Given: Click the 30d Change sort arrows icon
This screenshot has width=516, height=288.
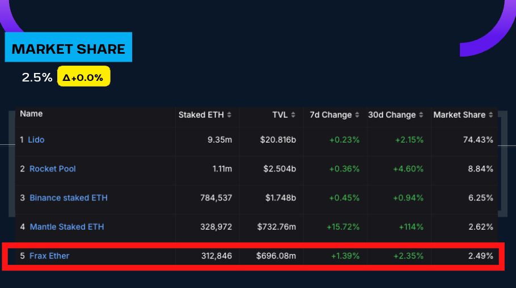Looking at the screenshot, I should [421, 115].
